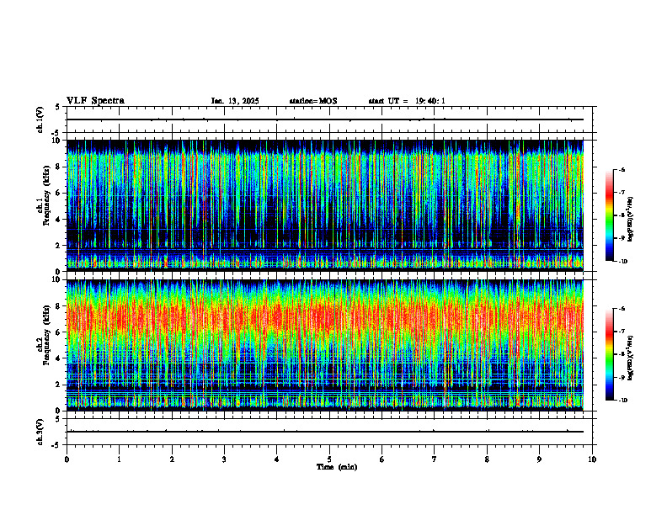Click the "-10" label on ch.2 color bar
Image resolution: width=667 pixels, height=515 pixels.
tap(622, 401)
